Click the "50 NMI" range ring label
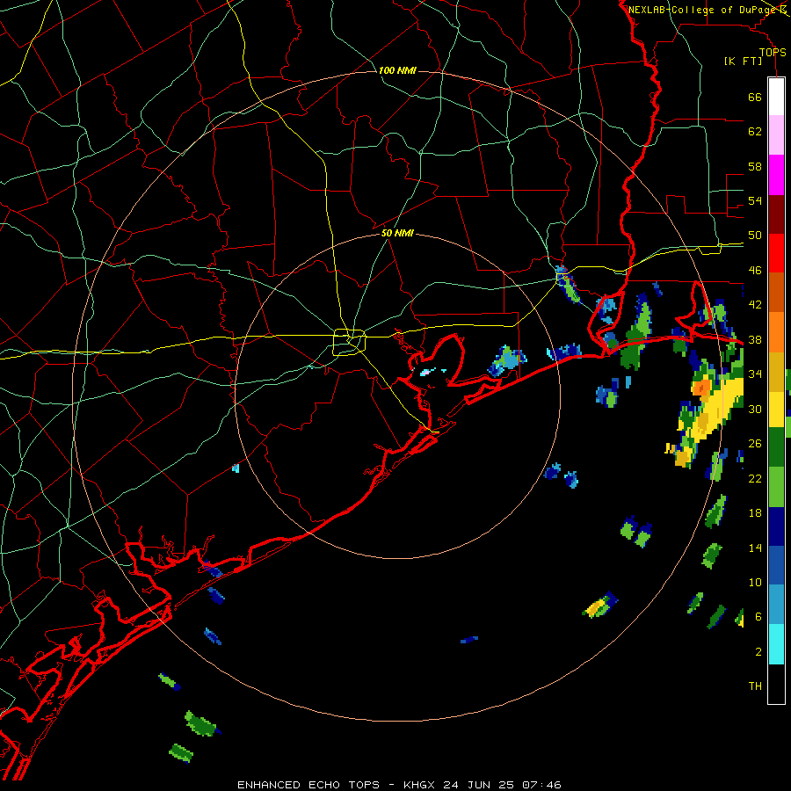791x791 pixels. coord(397,233)
